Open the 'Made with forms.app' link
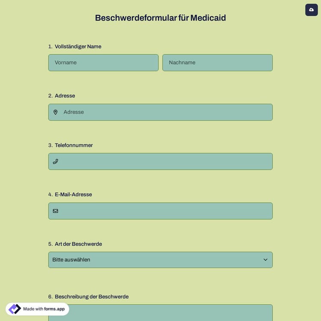The image size is (321, 321). coord(44,309)
